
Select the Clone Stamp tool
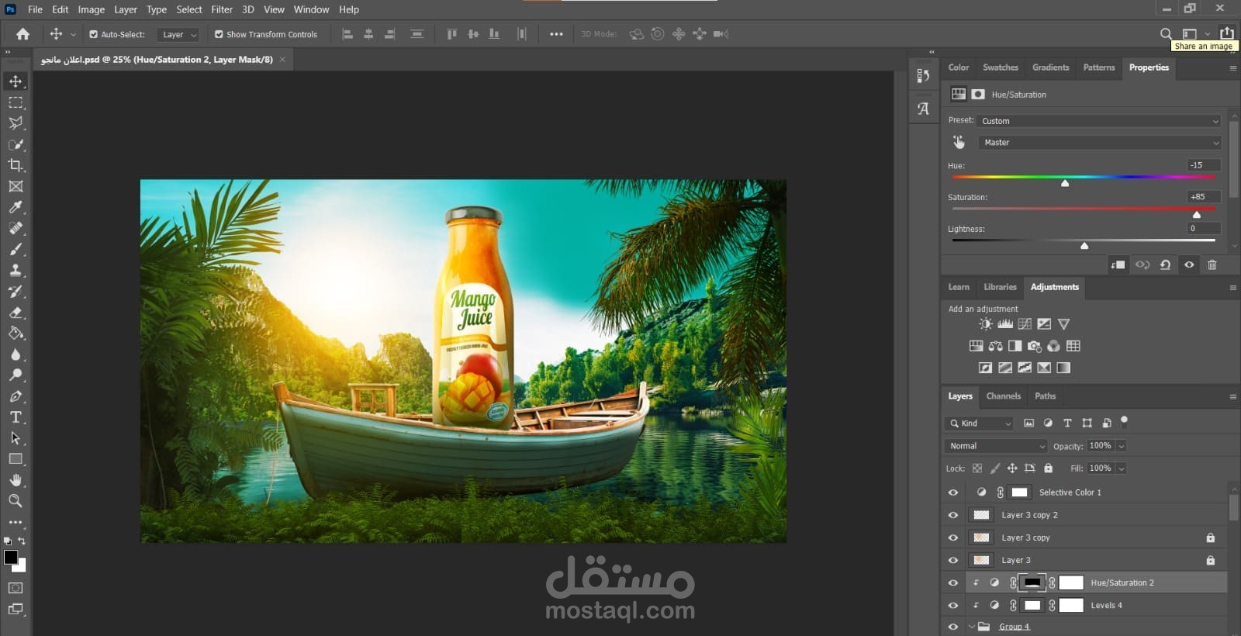(x=16, y=270)
